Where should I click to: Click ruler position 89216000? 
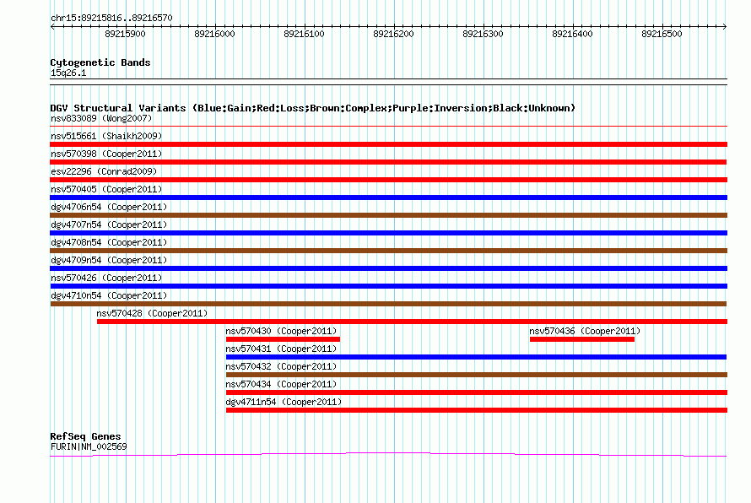214,34
